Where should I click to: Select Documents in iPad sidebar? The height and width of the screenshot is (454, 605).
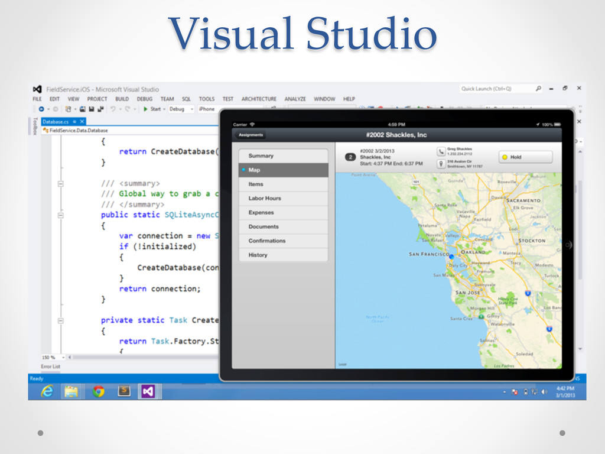coord(284,226)
